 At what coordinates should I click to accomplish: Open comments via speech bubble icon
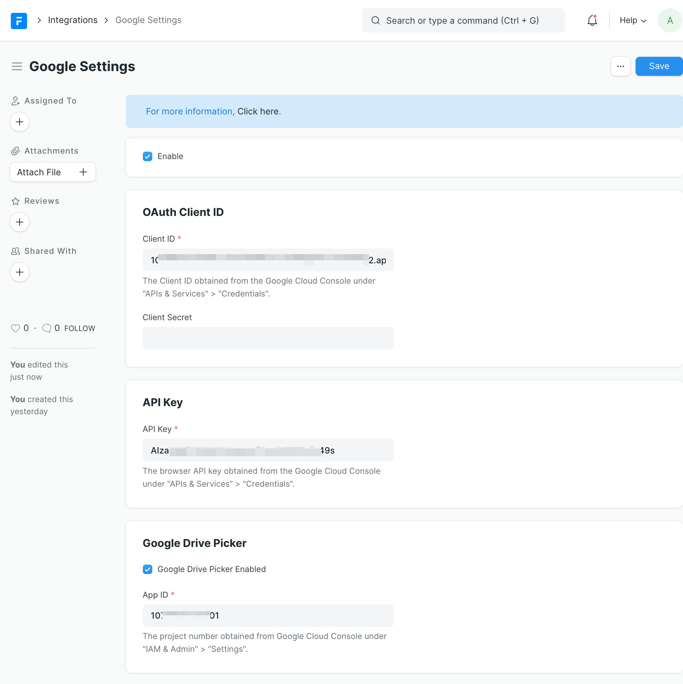[x=46, y=328]
